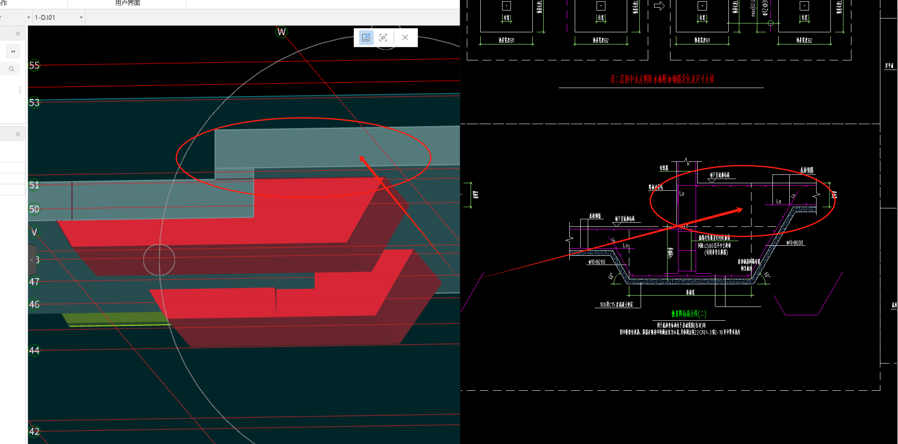This screenshot has width=898, height=444.
Task: Click the 用户界面 ribbon group label
Action: coord(128,3)
